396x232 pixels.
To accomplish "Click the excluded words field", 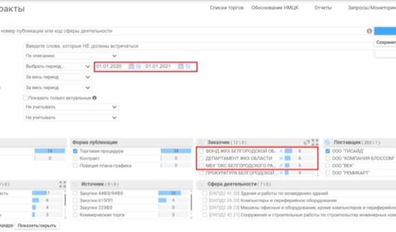I will click(198, 46).
